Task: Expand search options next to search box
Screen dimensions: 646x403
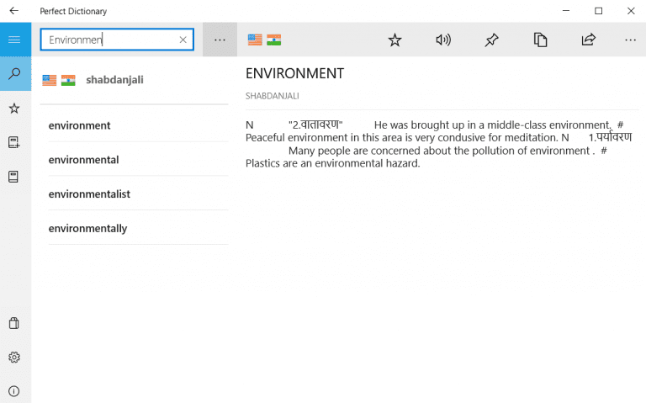Action: tap(220, 40)
